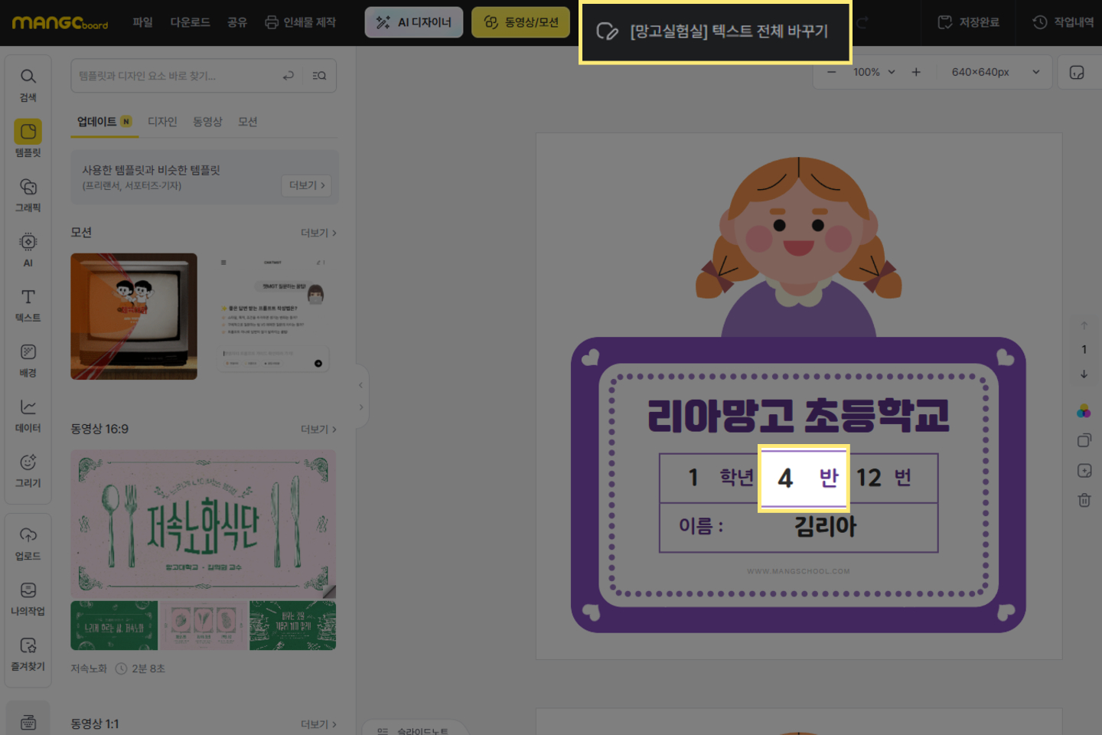Duplicate the page using the copy icon
This screenshot has height=735, width=1102.
click(x=1084, y=441)
